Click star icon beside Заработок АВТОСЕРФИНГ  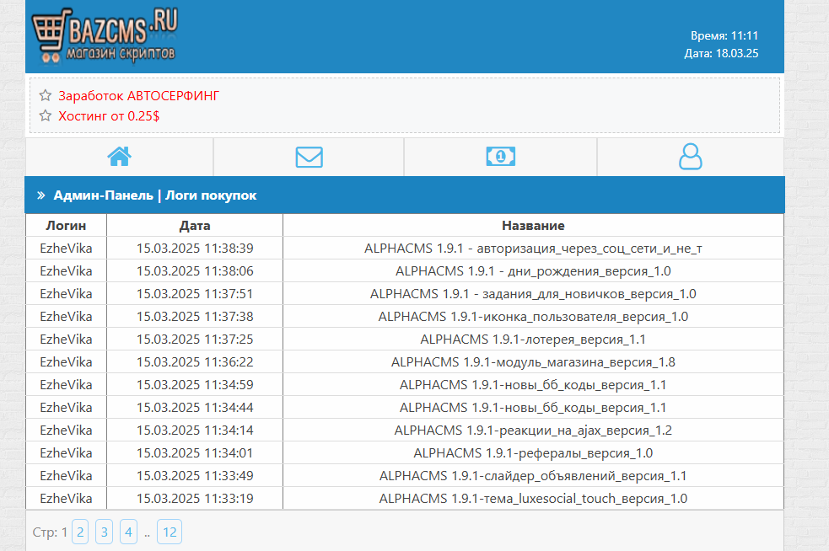[46, 96]
